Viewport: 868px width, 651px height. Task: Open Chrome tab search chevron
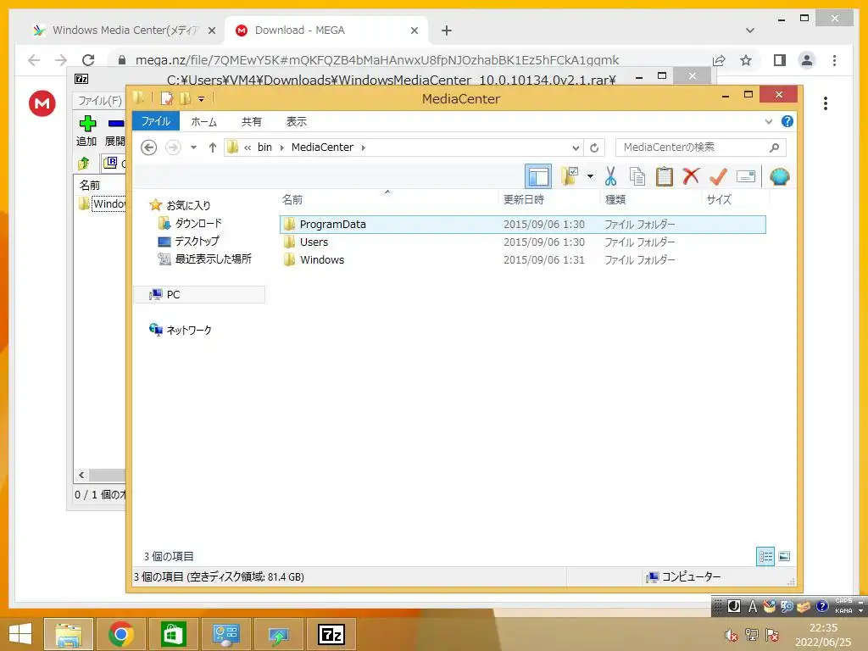pos(750,31)
